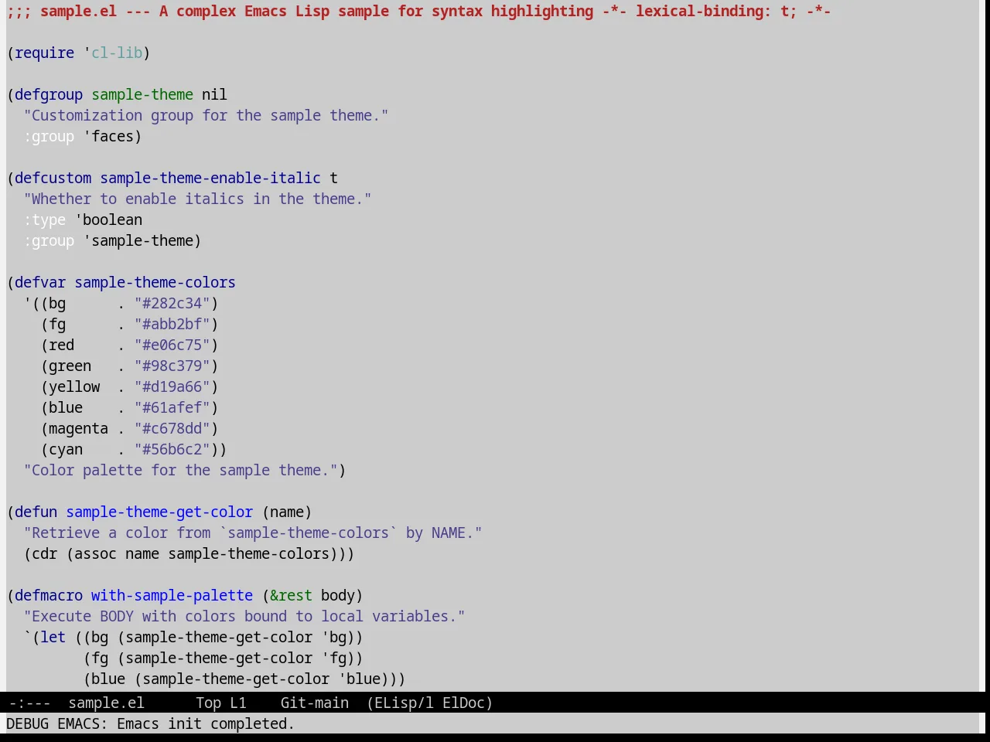Viewport: 990px width, 742px height.
Task: Click 'sample-theme' name after defgroup
Action: (x=142, y=94)
